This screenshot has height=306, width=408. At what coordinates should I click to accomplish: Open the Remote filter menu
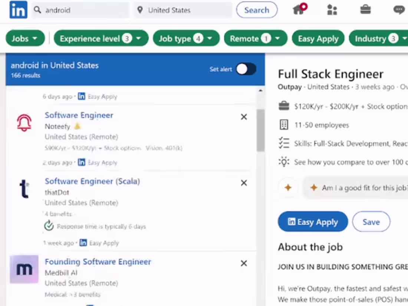pyautogui.click(x=255, y=38)
